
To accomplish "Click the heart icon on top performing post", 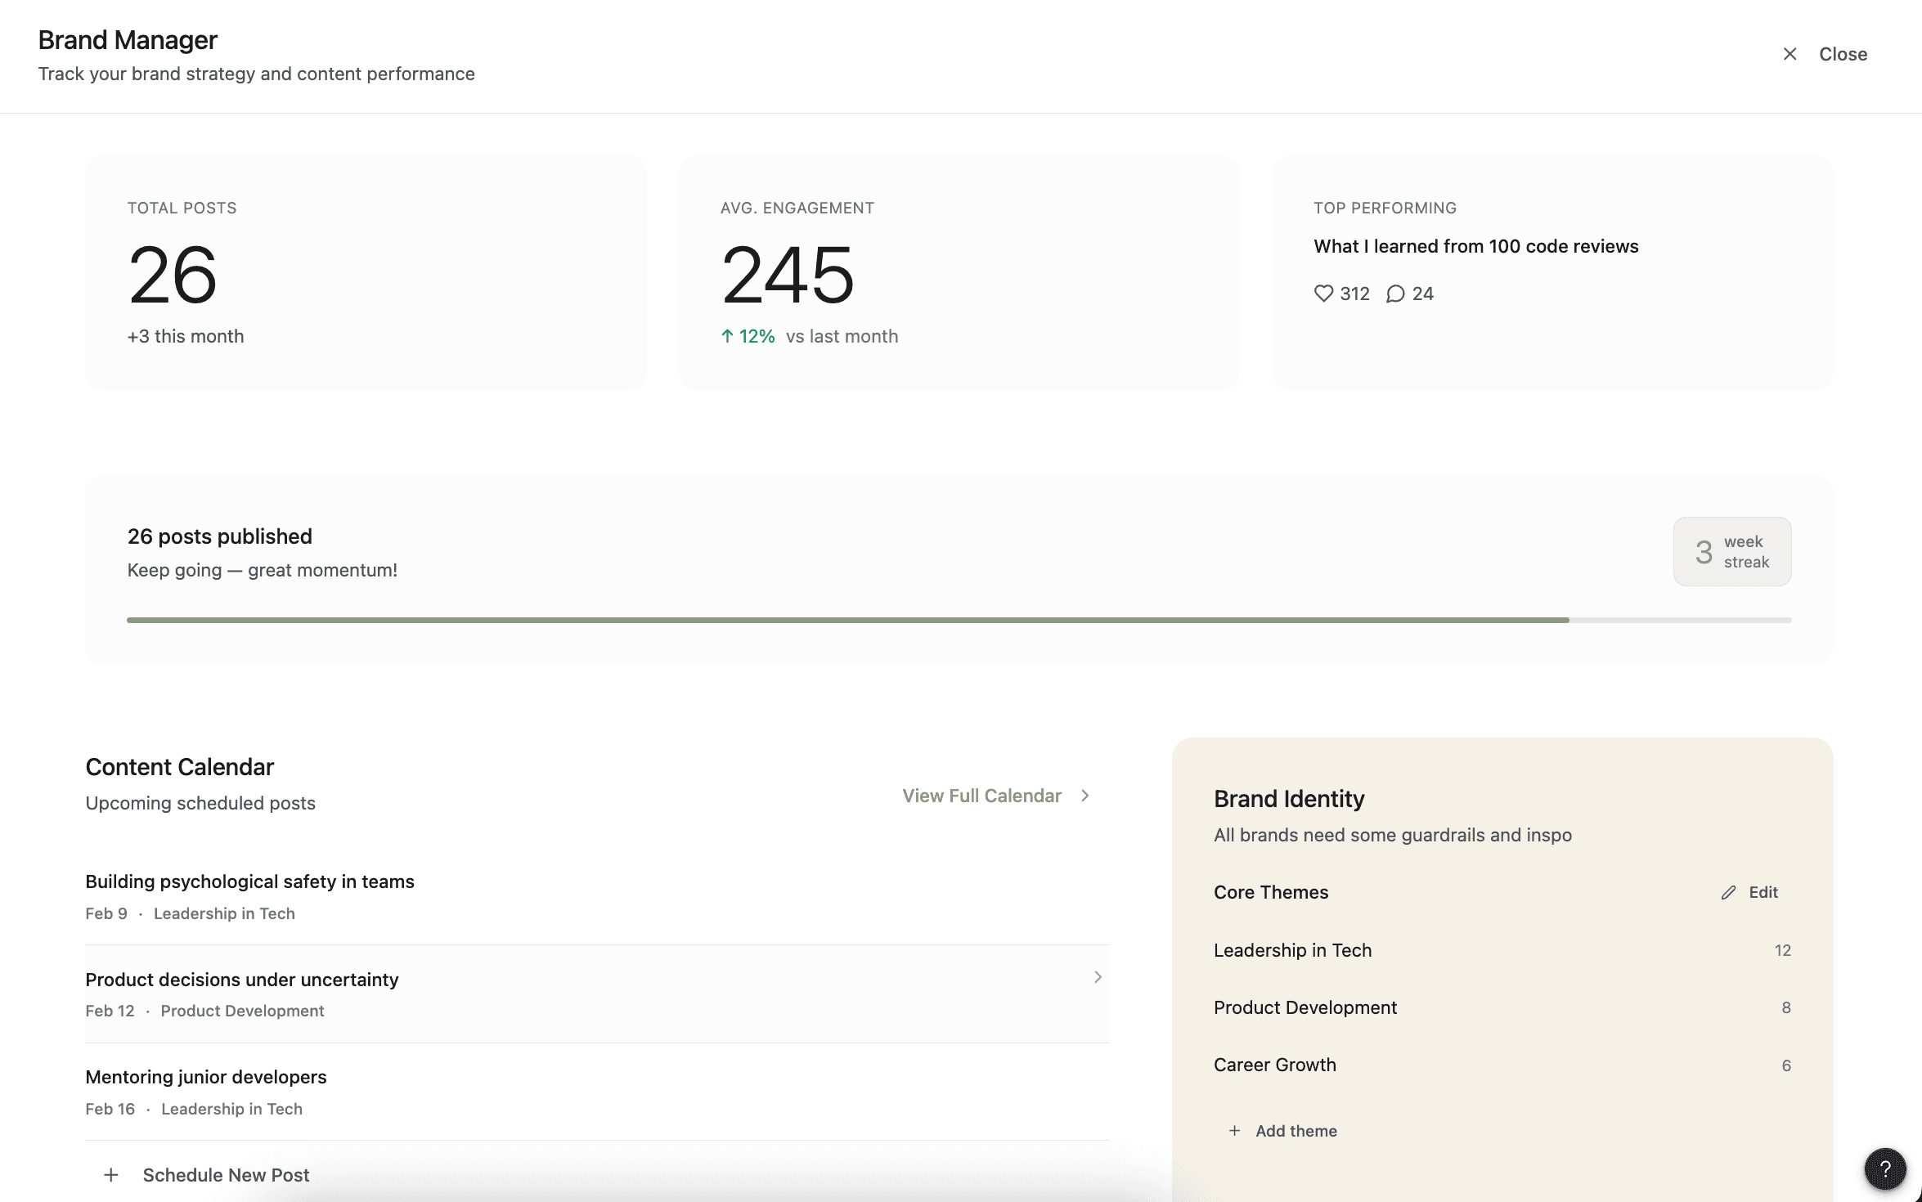I will point(1325,294).
